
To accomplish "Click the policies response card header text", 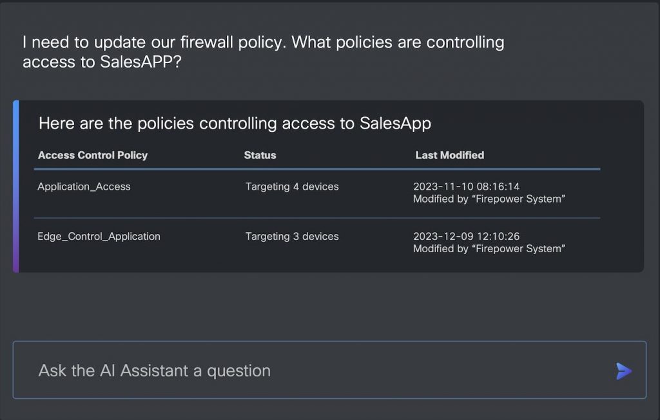I will pos(235,123).
